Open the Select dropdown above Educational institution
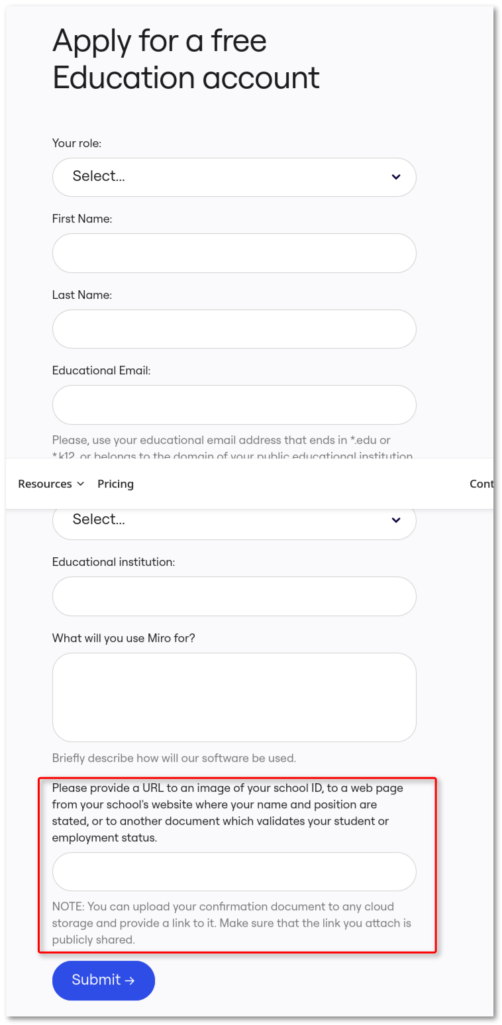 pos(234,521)
